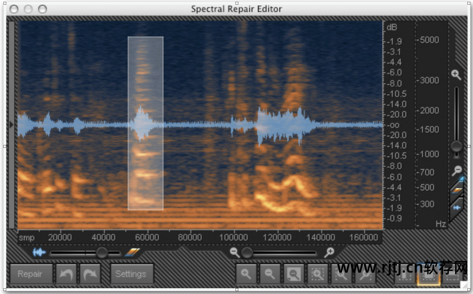Click the vertical zoom out magnifier
473x294 pixels.
coord(457,171)
